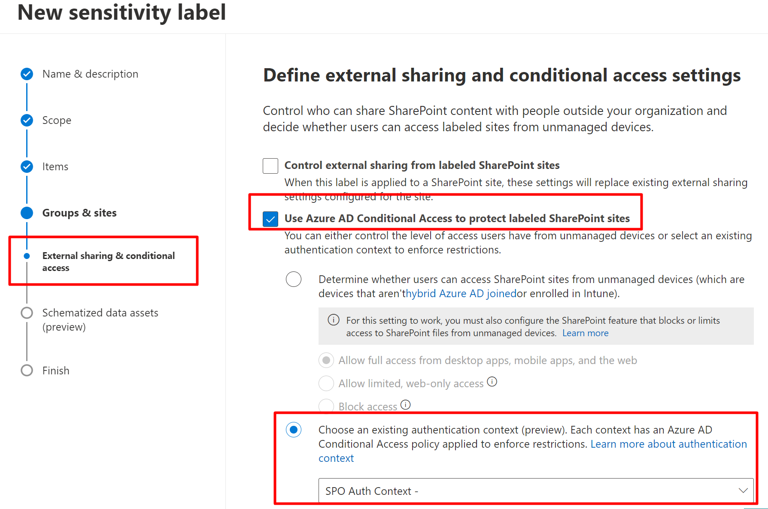
Task: Select the unmanaged devices access radio option
Action: coord(294,279)
